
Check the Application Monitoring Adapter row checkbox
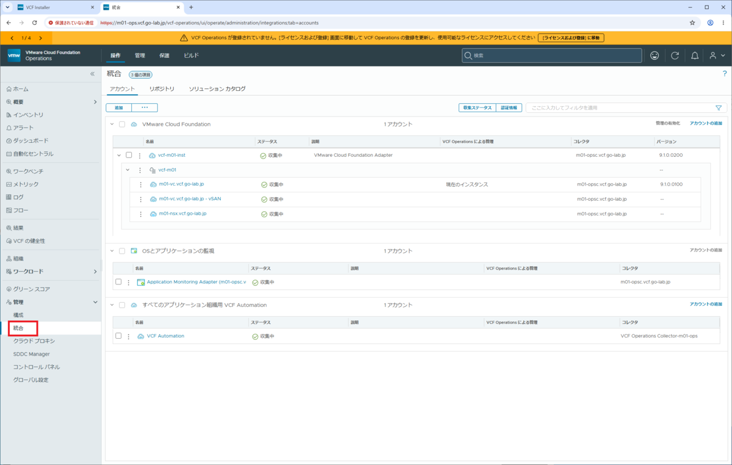tap(118, 282)
